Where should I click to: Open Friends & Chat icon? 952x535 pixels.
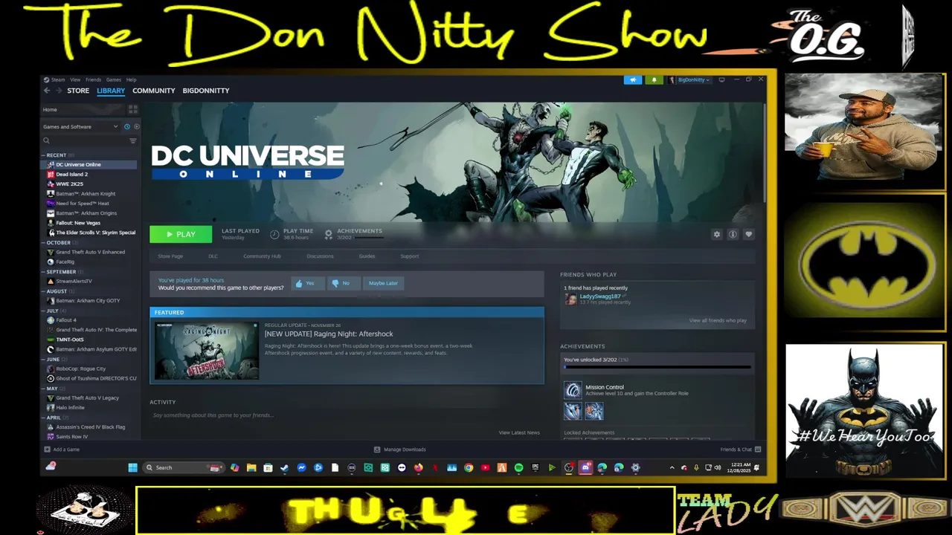click(758, 450)
